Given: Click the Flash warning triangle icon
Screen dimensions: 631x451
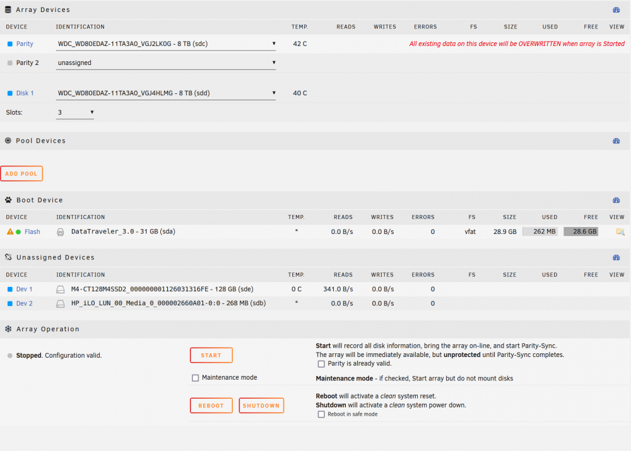Looking at the screenshot, I should coord(10,231).
